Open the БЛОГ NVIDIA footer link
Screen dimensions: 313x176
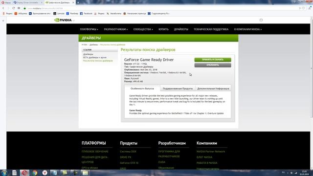click(204, 157)
